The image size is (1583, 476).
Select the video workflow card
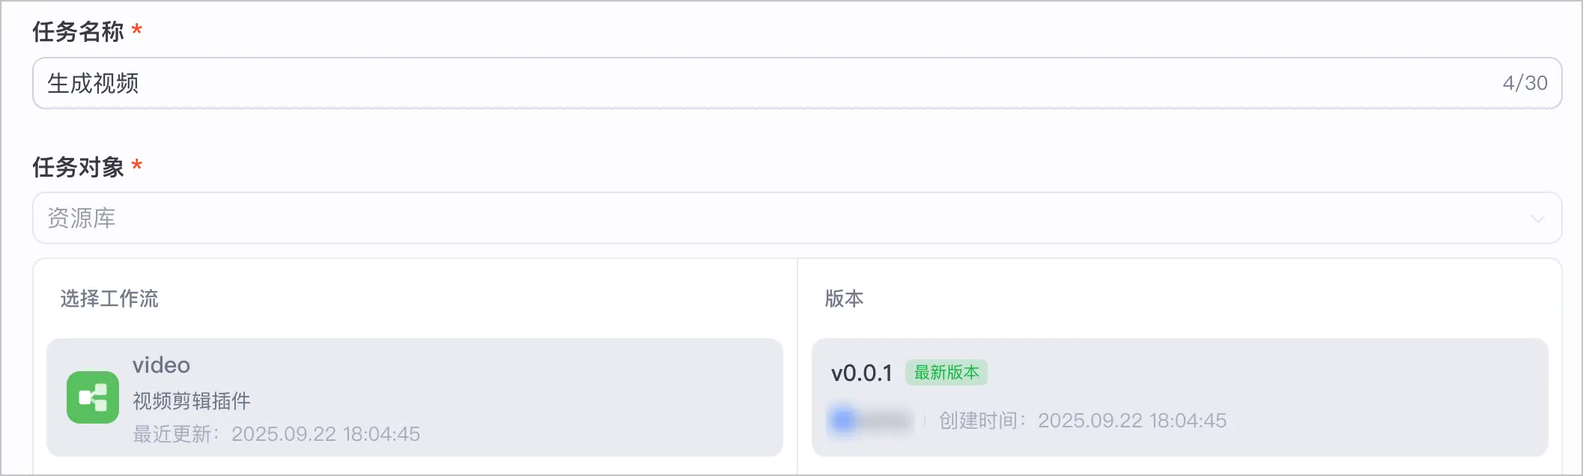click(x=415, y=397)
